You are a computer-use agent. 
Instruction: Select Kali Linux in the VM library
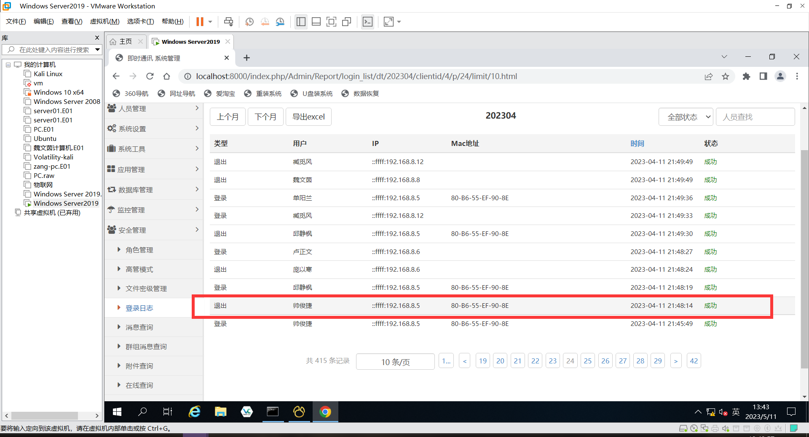(48, 74)
